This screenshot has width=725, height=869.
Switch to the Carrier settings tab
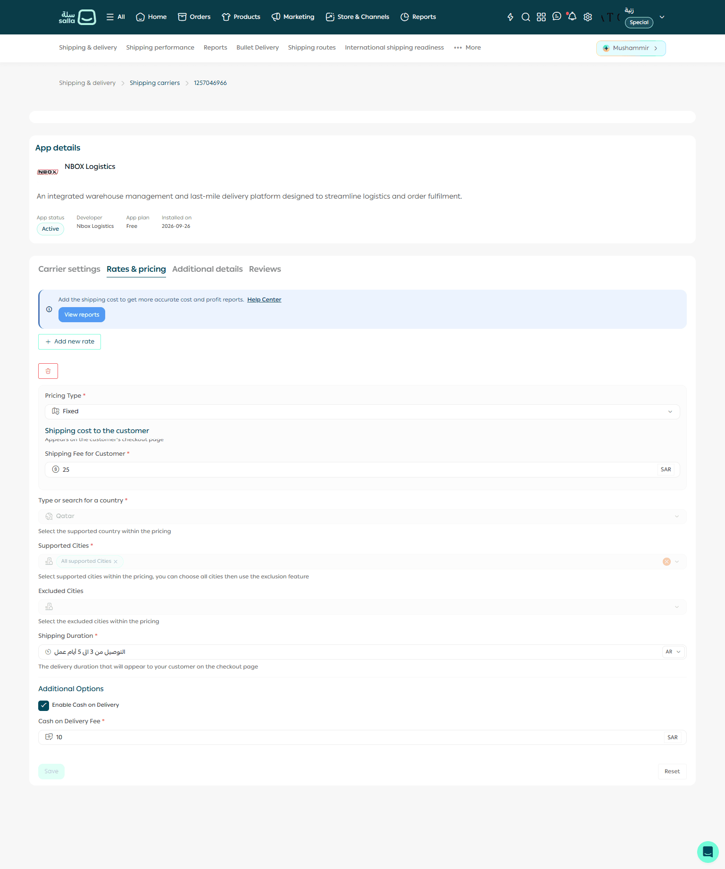pyautogui.click(x=69, y=269)
